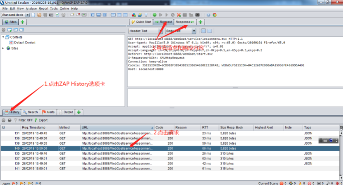Switch to the Quick Start tab
The height and width of the screenshot is (186, 344).
(x=141, y=22)
